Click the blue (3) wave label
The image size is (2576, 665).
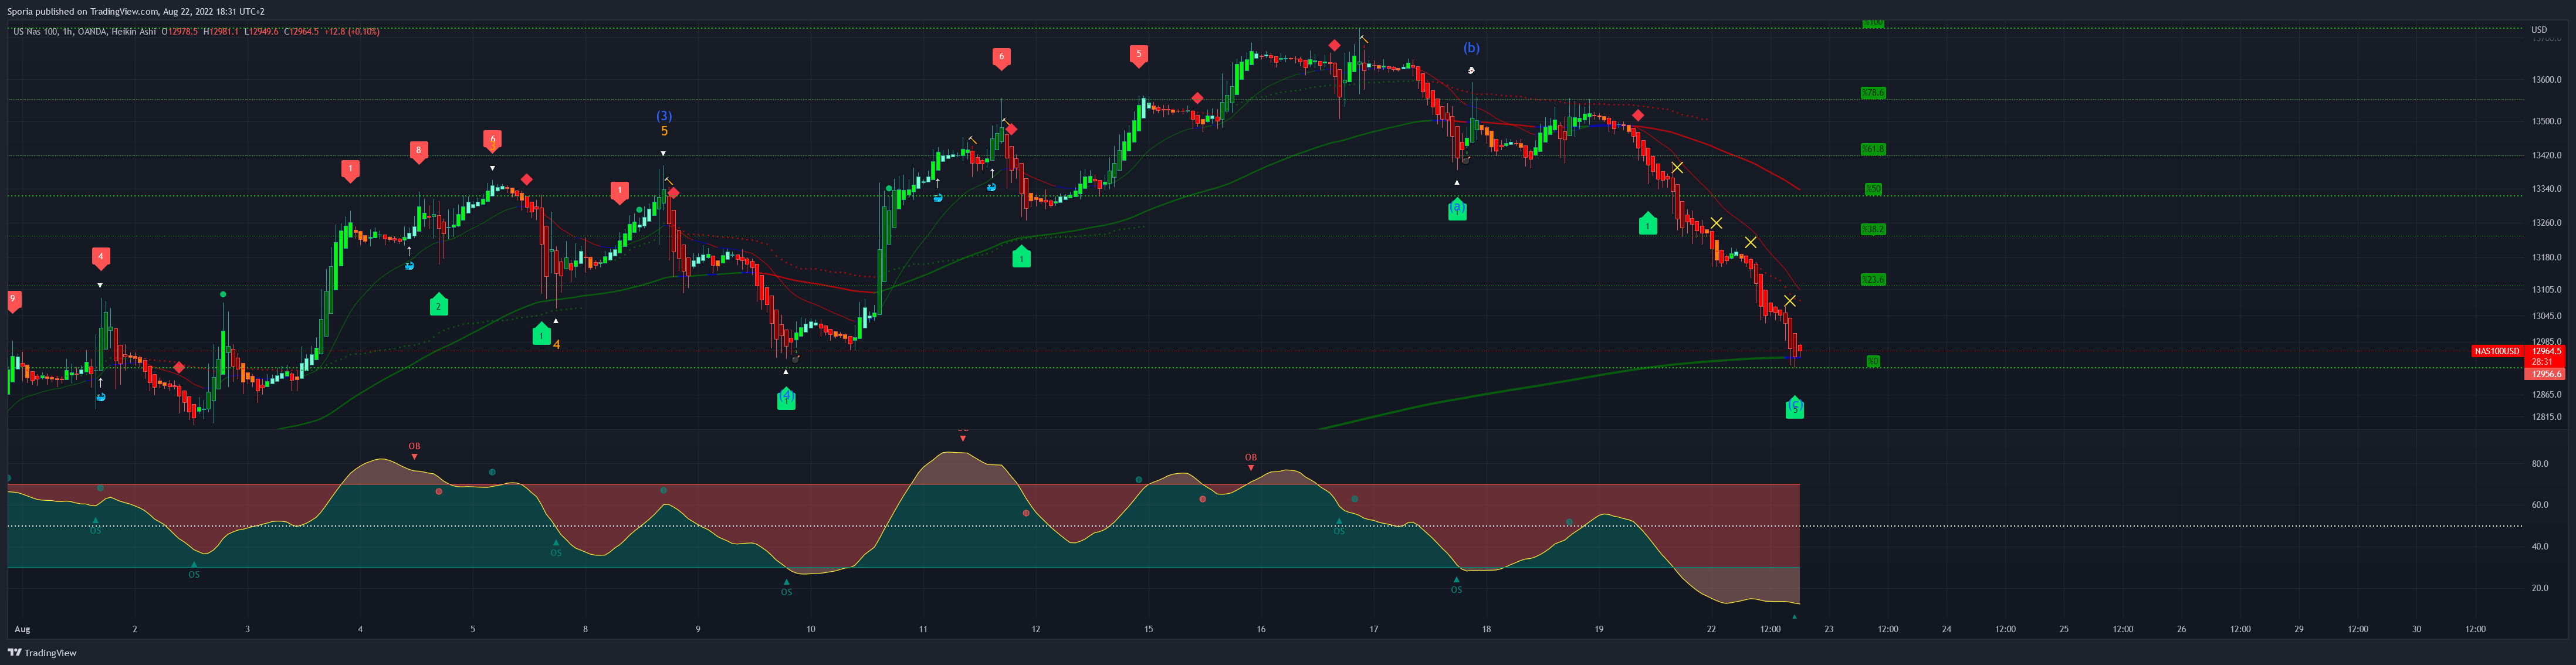tap(664, 116)
